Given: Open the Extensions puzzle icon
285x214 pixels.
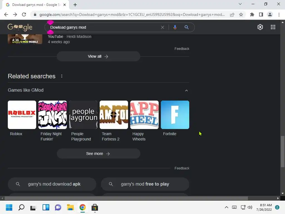Looking at the screenshot, I should click(252, 14).
